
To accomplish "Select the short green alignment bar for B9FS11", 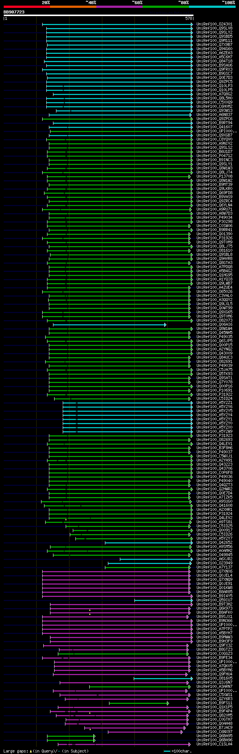I will click(x=139, y=703).
